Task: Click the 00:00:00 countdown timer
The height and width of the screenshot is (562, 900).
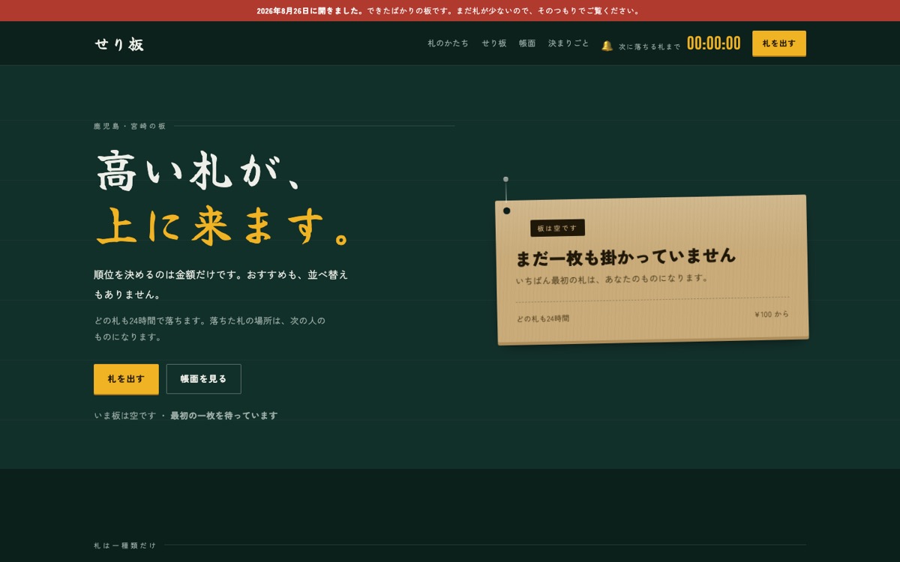Action: [713, 43]
